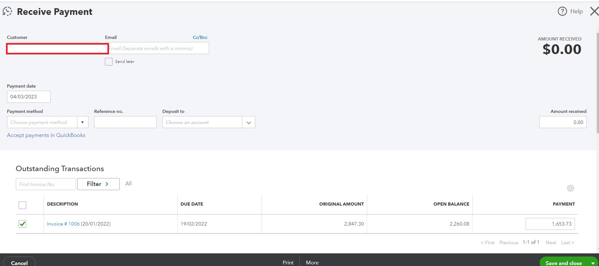Screen dimensions: 599x266
Task: Click the OPEN BALANCE column header
Action: click(x=451, y=204)
